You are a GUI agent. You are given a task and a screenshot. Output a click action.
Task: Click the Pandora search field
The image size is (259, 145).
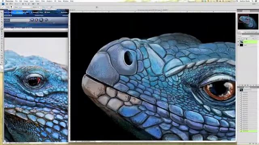[20, 20]
